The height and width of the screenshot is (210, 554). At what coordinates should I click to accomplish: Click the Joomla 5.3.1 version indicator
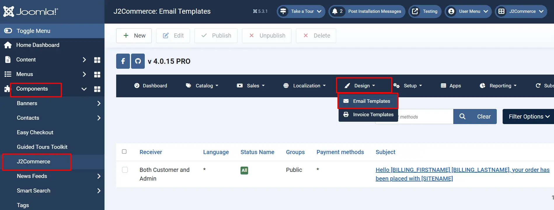(x=260, y=11)
